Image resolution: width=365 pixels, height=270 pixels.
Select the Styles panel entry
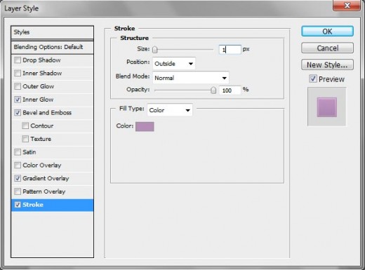[x=52, y=32]
